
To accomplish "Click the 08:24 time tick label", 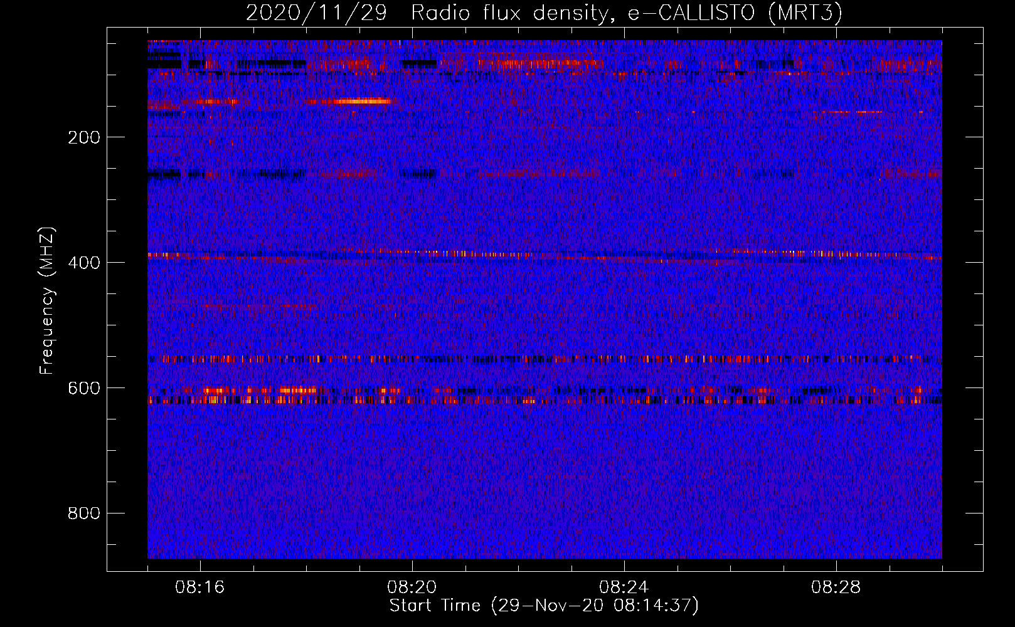I will click(624, 587).
